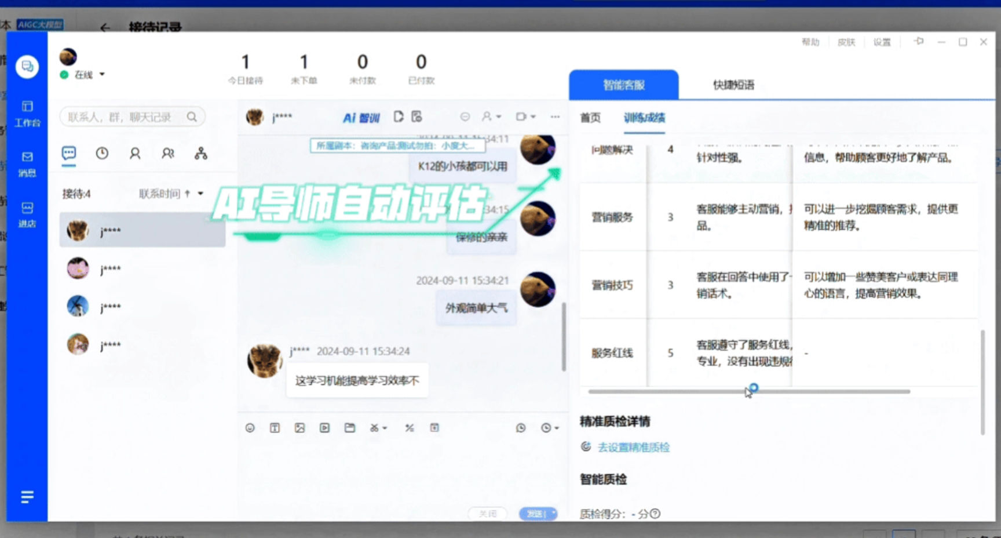Viewport: 1001px width, 538px height.
Task: Open the chat icon in the blue sidebar
Action: pos(27,67)
